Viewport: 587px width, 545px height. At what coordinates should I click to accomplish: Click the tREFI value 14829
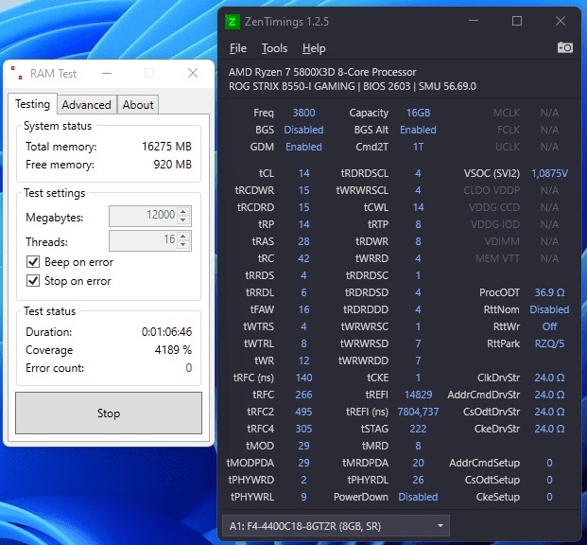coord(418,395)
